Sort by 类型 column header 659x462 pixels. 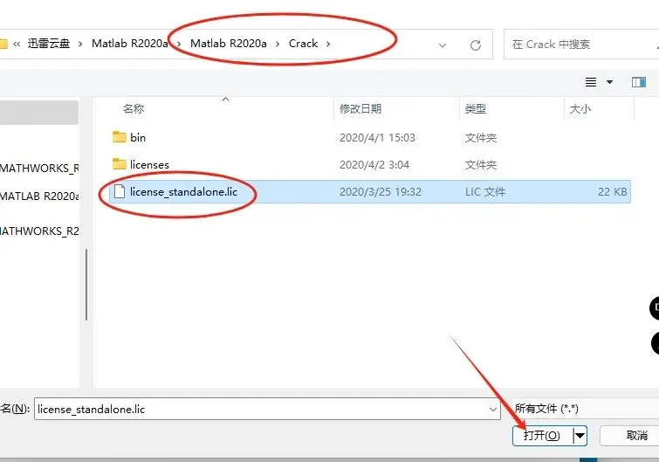point(476,109)
